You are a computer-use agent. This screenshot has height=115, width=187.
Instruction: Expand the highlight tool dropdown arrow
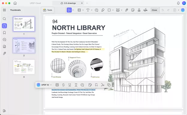(x=83, y=10)
